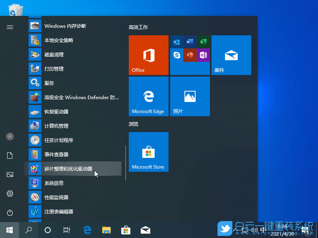Screen dimensions: 318x238
Task: Open the Word tile
Action: tap(190, 42)
